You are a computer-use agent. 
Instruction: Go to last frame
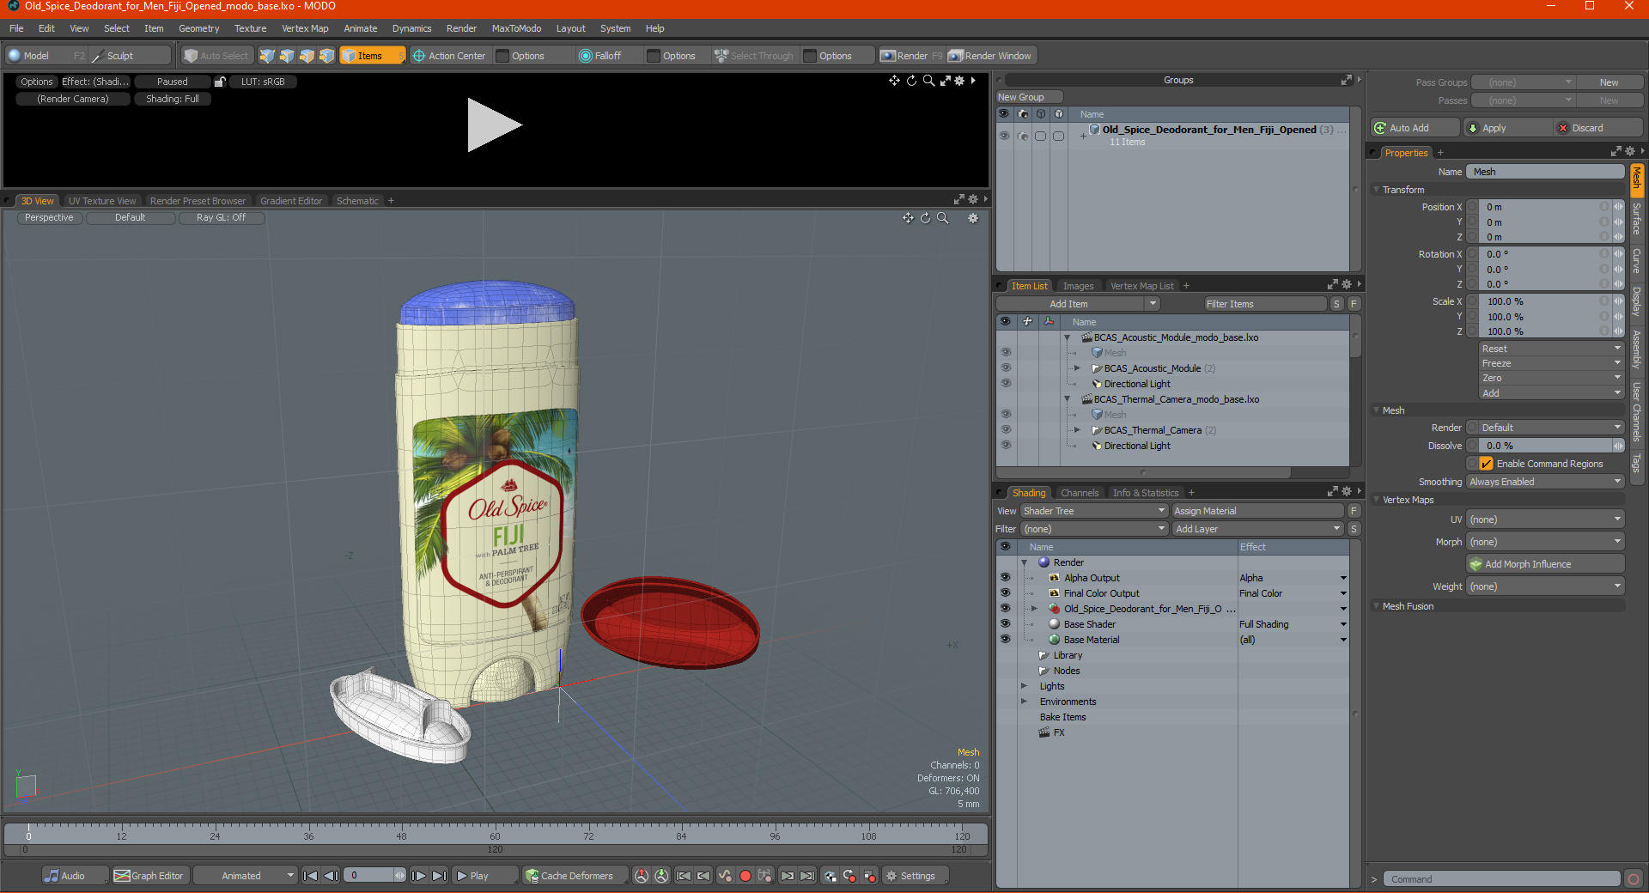[439, 876]
